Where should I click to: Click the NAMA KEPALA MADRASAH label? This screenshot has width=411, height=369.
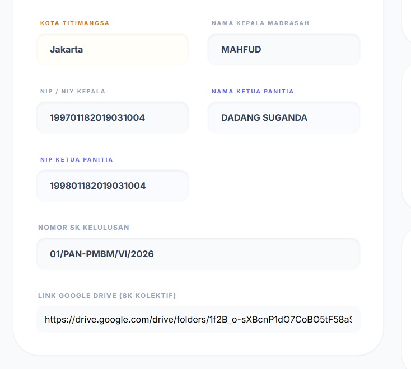coord(260,23)
